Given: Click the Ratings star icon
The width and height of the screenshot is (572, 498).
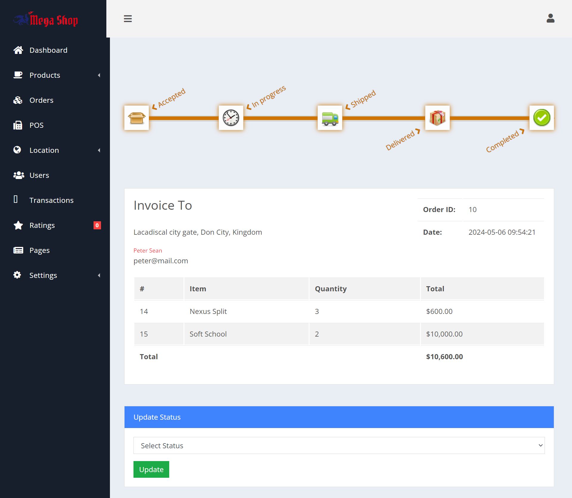Looking at the screenshot, I should (18, 225).
